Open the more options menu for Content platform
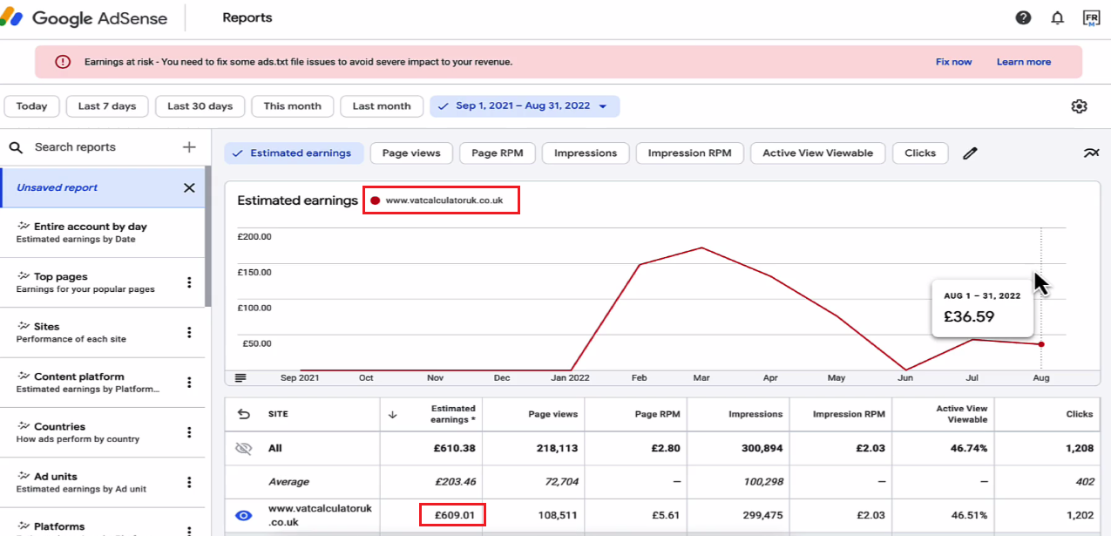This screenshot has height=536, width=1111. tap(189, 383)
